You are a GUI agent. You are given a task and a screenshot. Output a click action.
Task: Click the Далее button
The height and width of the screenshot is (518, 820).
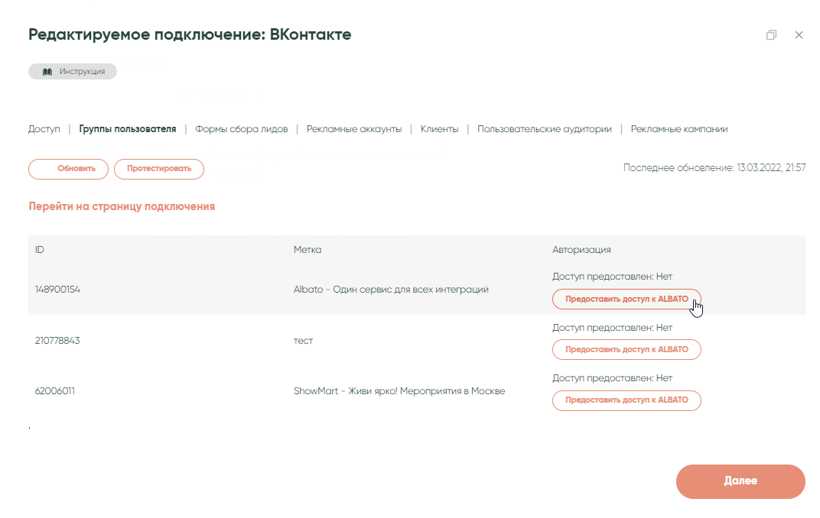pyautogui.click(x=740, y=481)
